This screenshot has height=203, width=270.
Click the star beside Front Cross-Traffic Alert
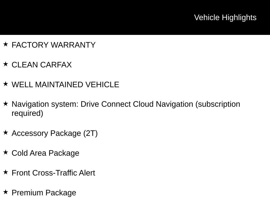click(6, 172)
